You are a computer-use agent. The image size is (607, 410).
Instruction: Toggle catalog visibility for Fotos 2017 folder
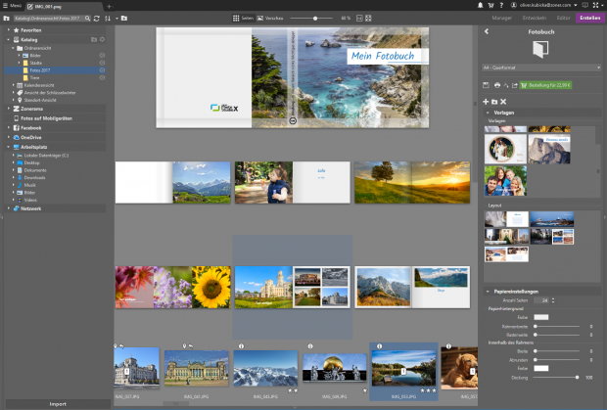click(x=102, y=69)
